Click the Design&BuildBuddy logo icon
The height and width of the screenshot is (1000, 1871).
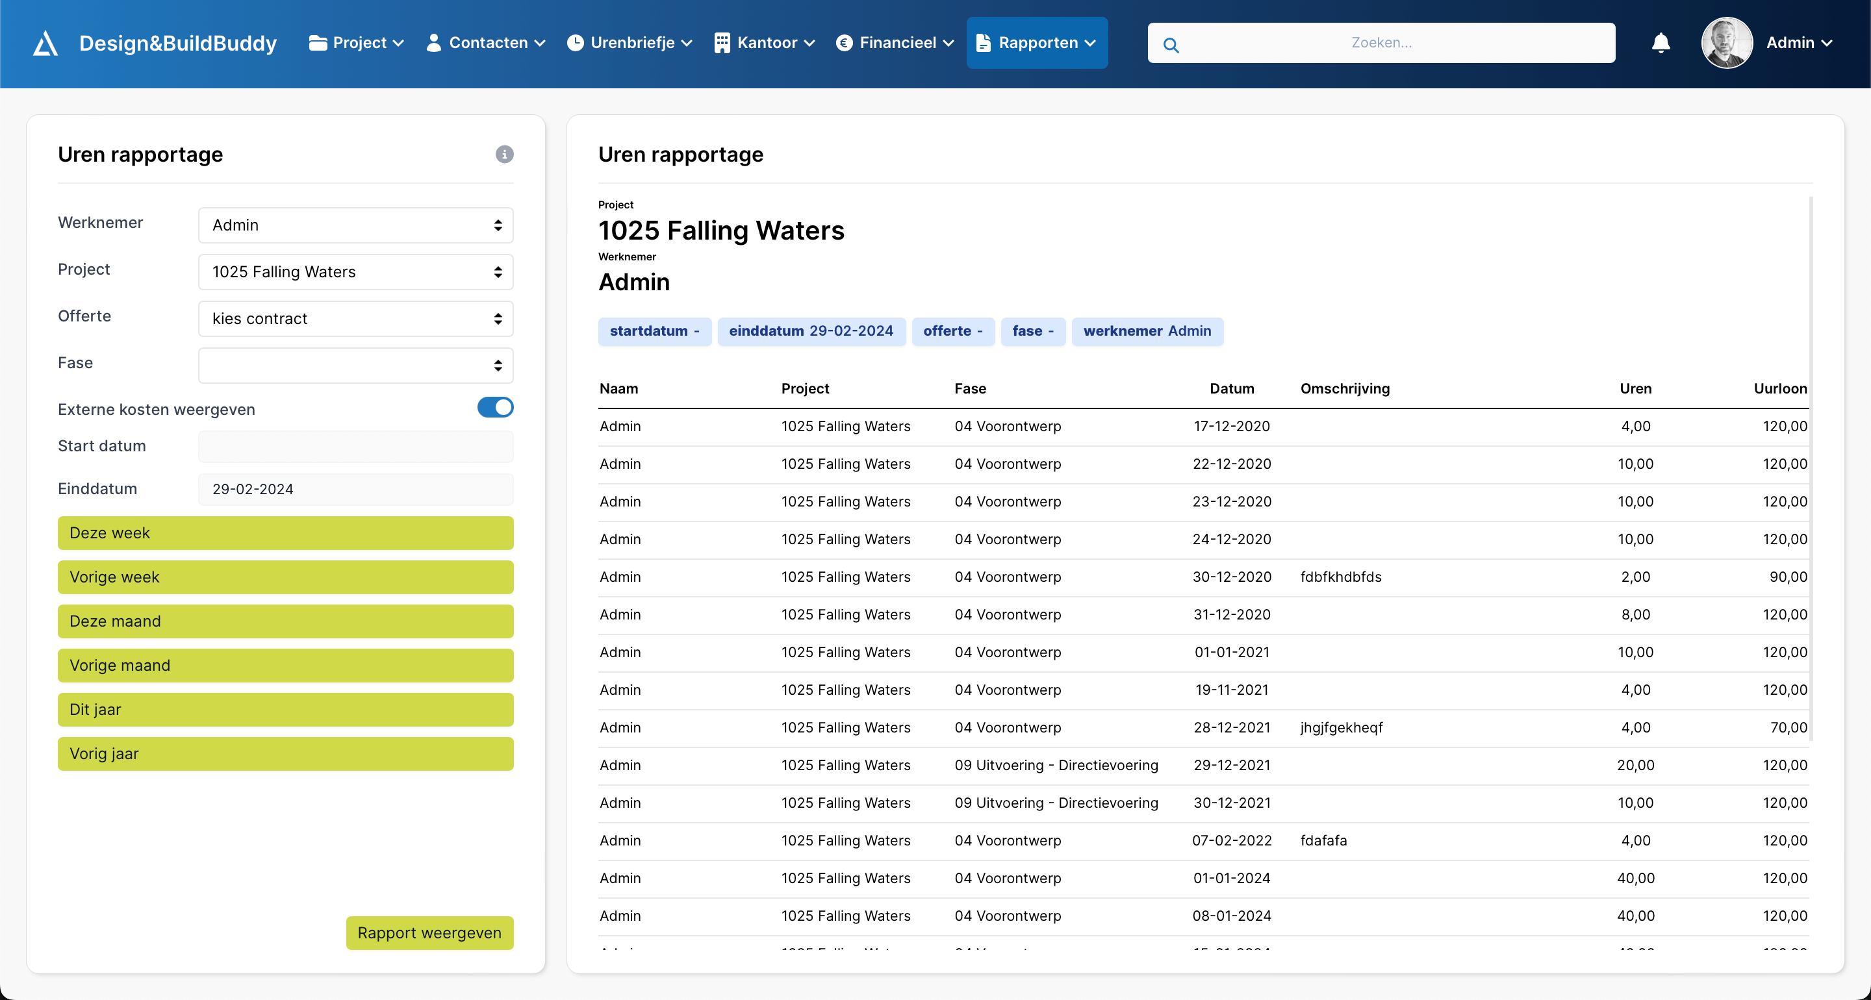point(45,43)
